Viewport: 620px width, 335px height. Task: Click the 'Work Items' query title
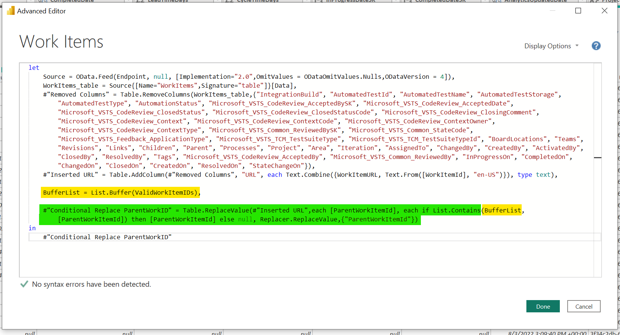[61, 41]
